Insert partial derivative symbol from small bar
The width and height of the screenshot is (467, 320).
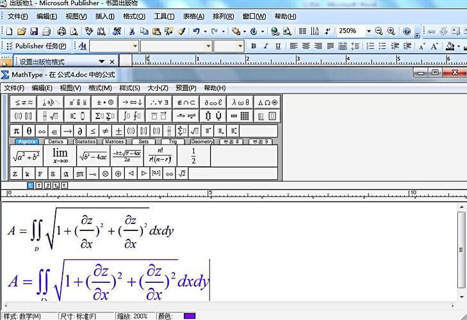pyautogui.click(x=80, y=131)
